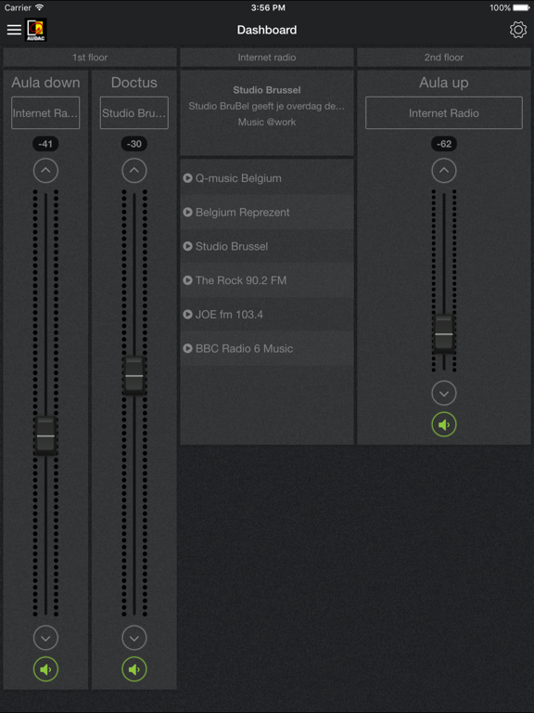Mute the Aula down zone
This screenshot has width=534, height=713.
pos(45,668)
